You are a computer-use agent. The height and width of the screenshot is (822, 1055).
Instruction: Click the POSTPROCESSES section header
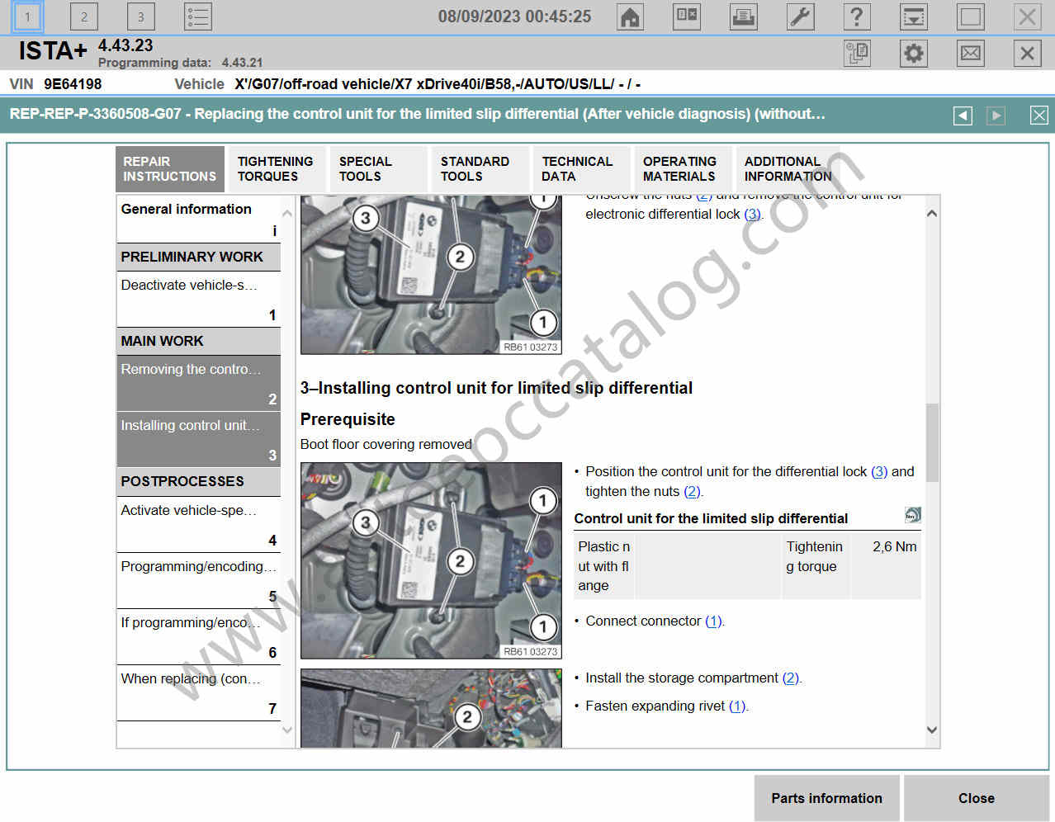point(198,482)
